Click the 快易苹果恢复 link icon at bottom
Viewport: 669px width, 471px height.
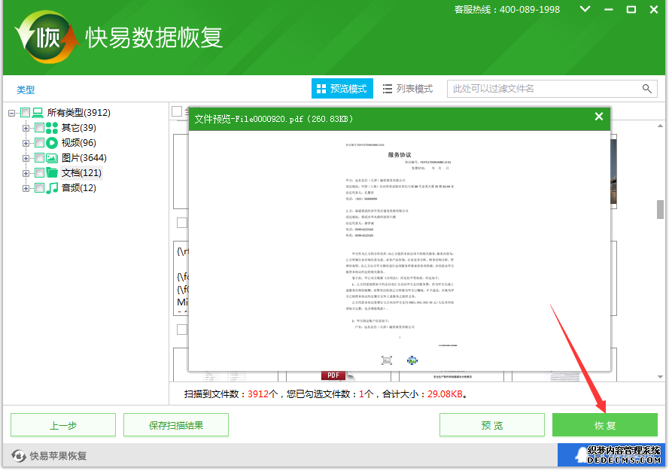(x=19, y=456)
